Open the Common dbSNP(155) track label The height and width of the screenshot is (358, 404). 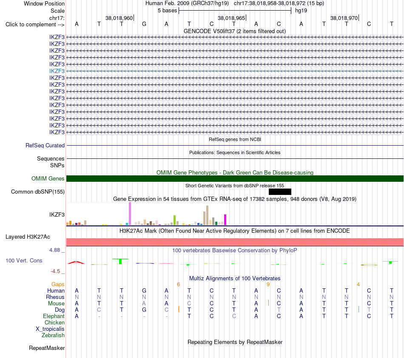point(37,192)
